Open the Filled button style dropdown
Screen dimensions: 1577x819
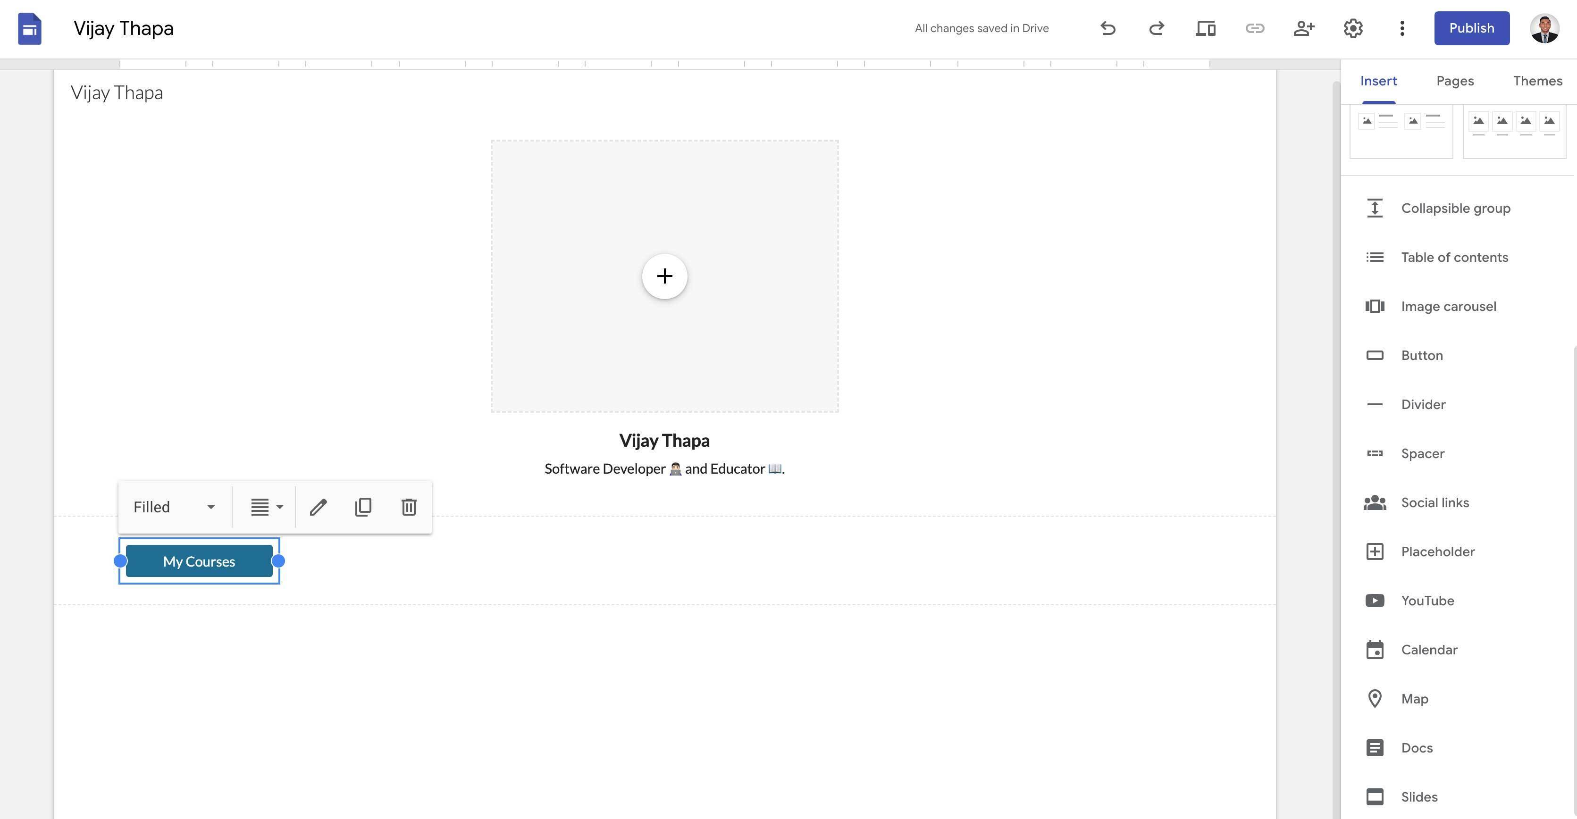pos(175,507)
